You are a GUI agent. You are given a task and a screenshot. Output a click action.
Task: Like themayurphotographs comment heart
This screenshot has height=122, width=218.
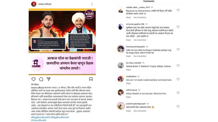178,49
